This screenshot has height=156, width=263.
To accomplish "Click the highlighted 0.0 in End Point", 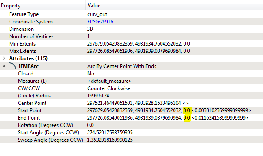I will (x=187, y=118).
